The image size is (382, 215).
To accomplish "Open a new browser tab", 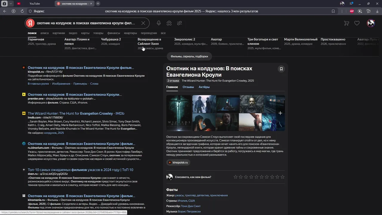I will 98,4.
